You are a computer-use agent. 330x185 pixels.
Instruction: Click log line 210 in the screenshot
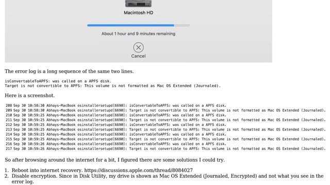pos(116,115)
